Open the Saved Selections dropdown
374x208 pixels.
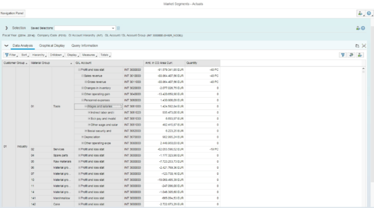pyautogui.click(x=113, y=28)
